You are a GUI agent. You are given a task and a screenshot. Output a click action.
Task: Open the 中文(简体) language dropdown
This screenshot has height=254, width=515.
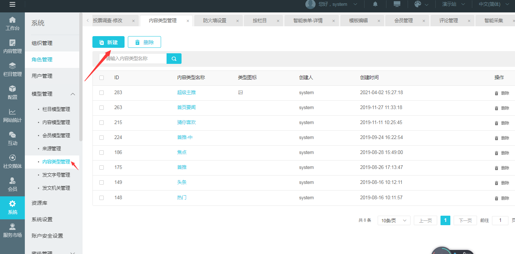[494, 4]
